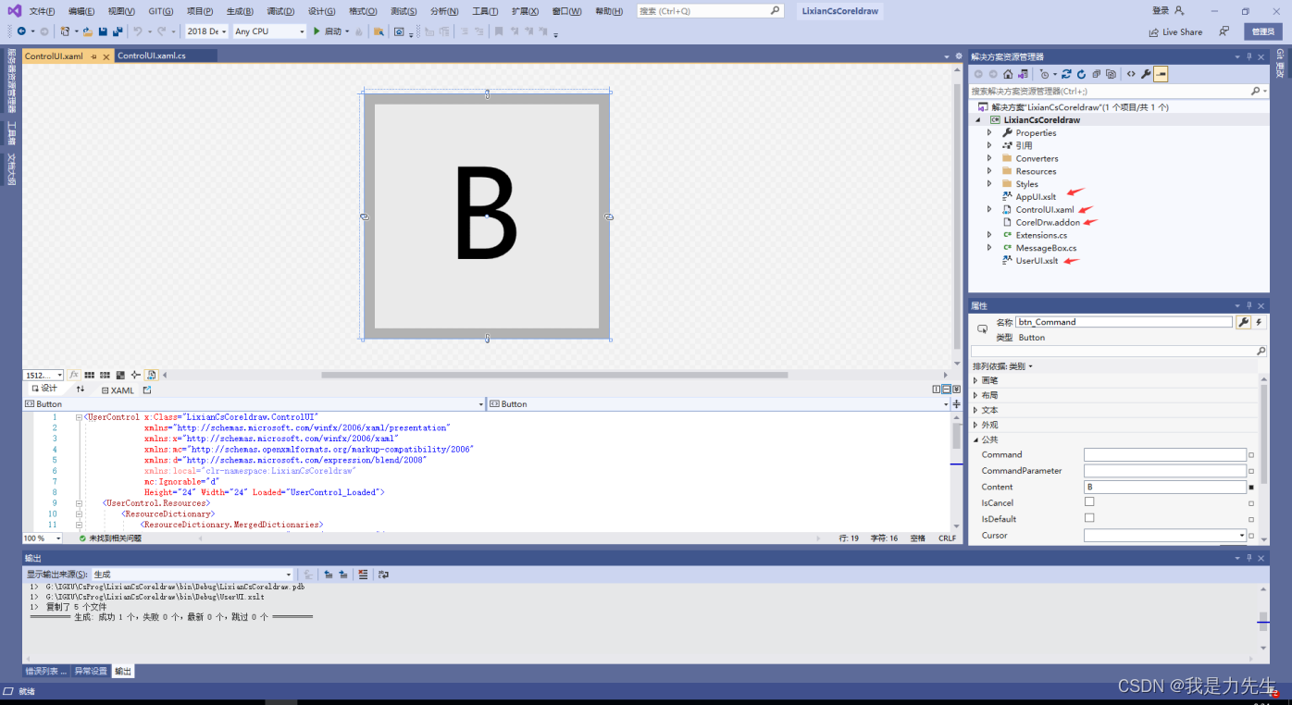Collapse the 公共 property category

click(975, 439)
